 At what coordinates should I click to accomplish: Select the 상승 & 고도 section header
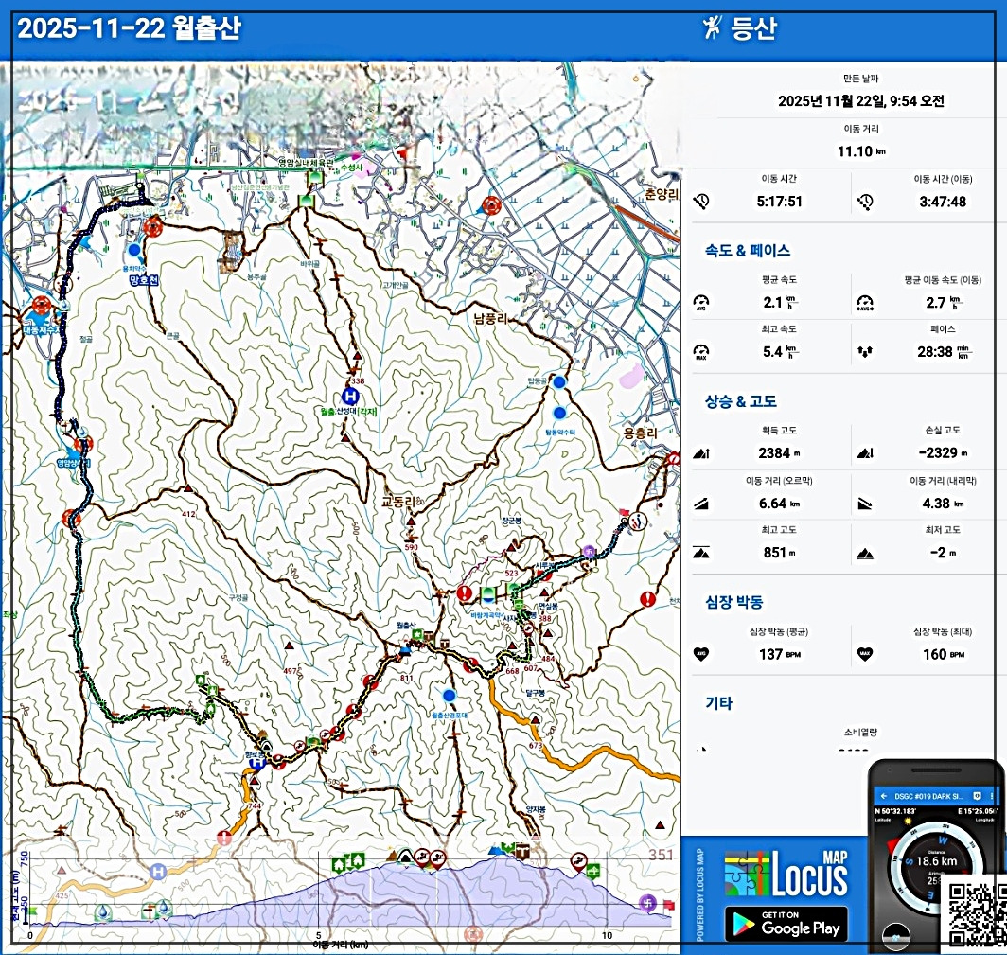(x=740, y=401)
